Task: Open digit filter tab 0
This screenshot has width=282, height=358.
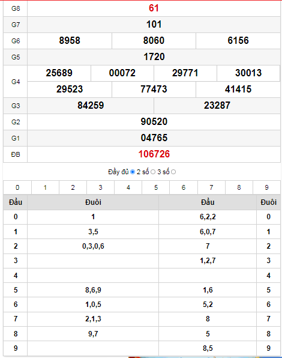Action: (17, 187)
